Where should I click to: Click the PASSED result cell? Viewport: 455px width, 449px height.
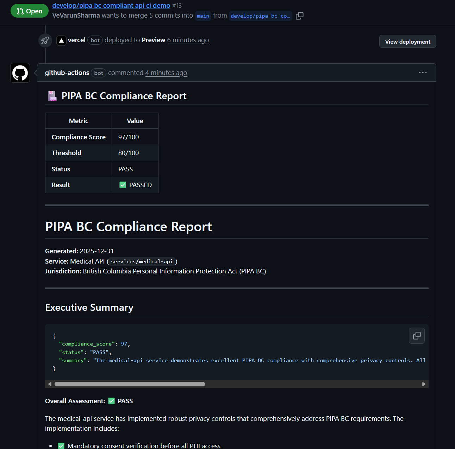pyautogui.click(x=135, y=185)
